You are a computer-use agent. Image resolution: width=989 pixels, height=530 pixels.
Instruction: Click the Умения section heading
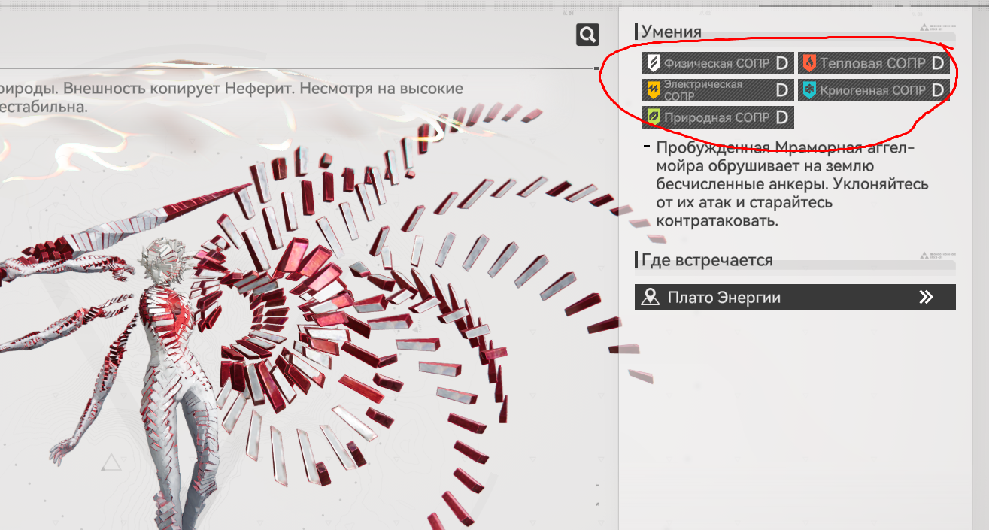coord(671,32)
